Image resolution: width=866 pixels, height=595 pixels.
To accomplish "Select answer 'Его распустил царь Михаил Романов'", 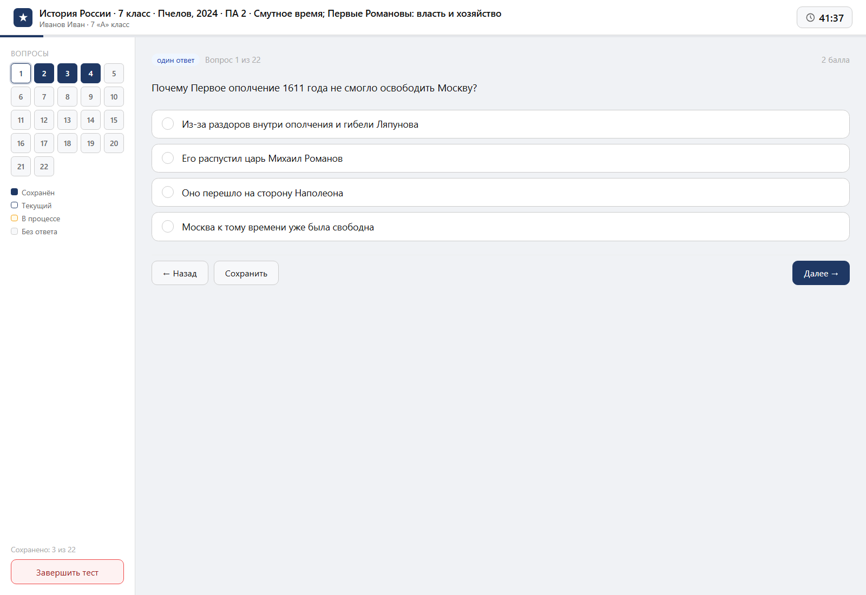I will 500,158.
